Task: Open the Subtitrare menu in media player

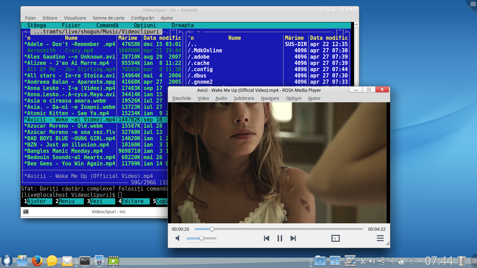Action: pos(244,98)
